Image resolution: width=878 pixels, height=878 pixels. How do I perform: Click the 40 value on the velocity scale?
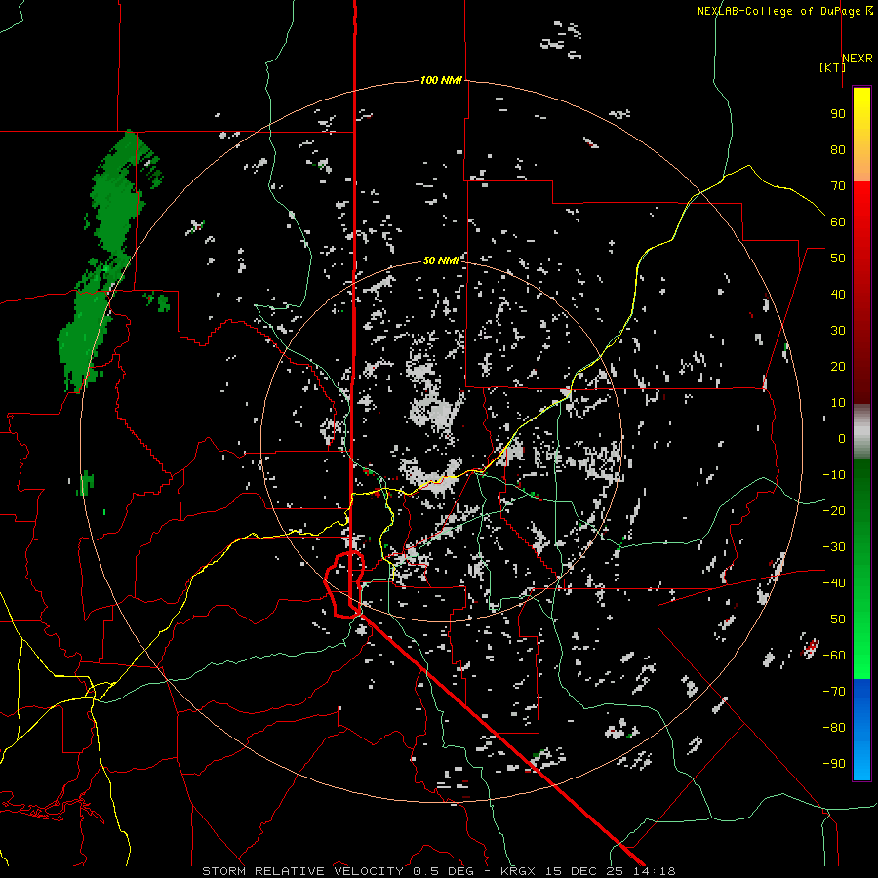(838, 294)
